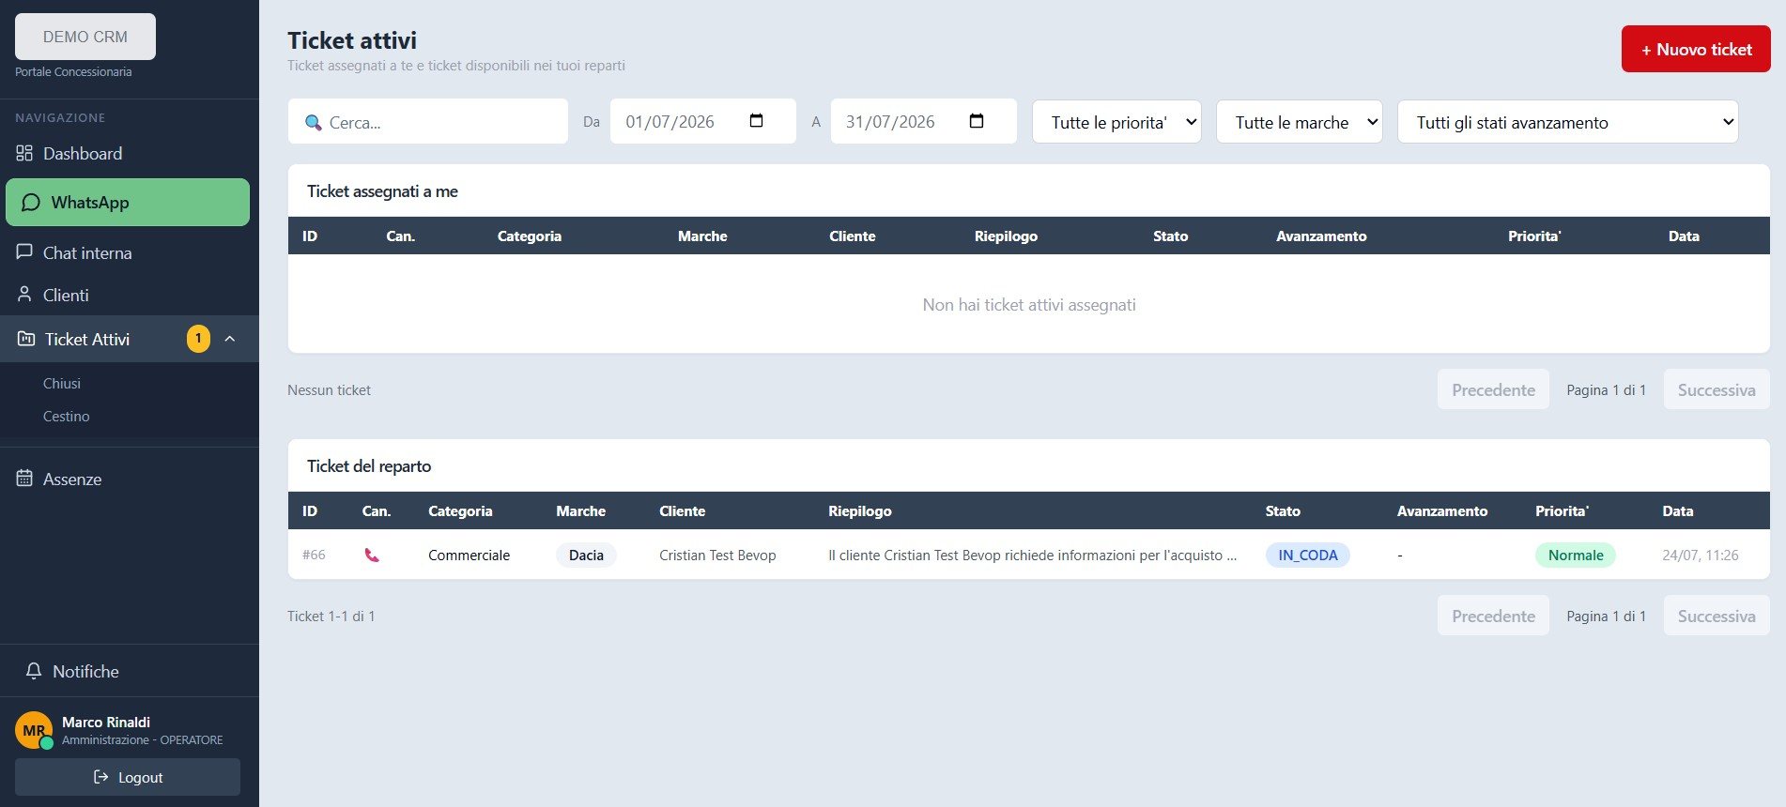Screen dimensions: 1786x807
Task: Open the calendar picker of the Da date
Action: coord(757,121)
